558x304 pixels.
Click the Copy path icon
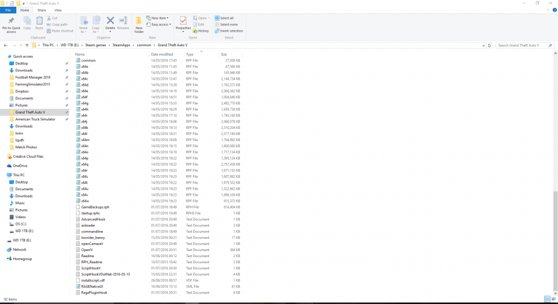point(49,25)
